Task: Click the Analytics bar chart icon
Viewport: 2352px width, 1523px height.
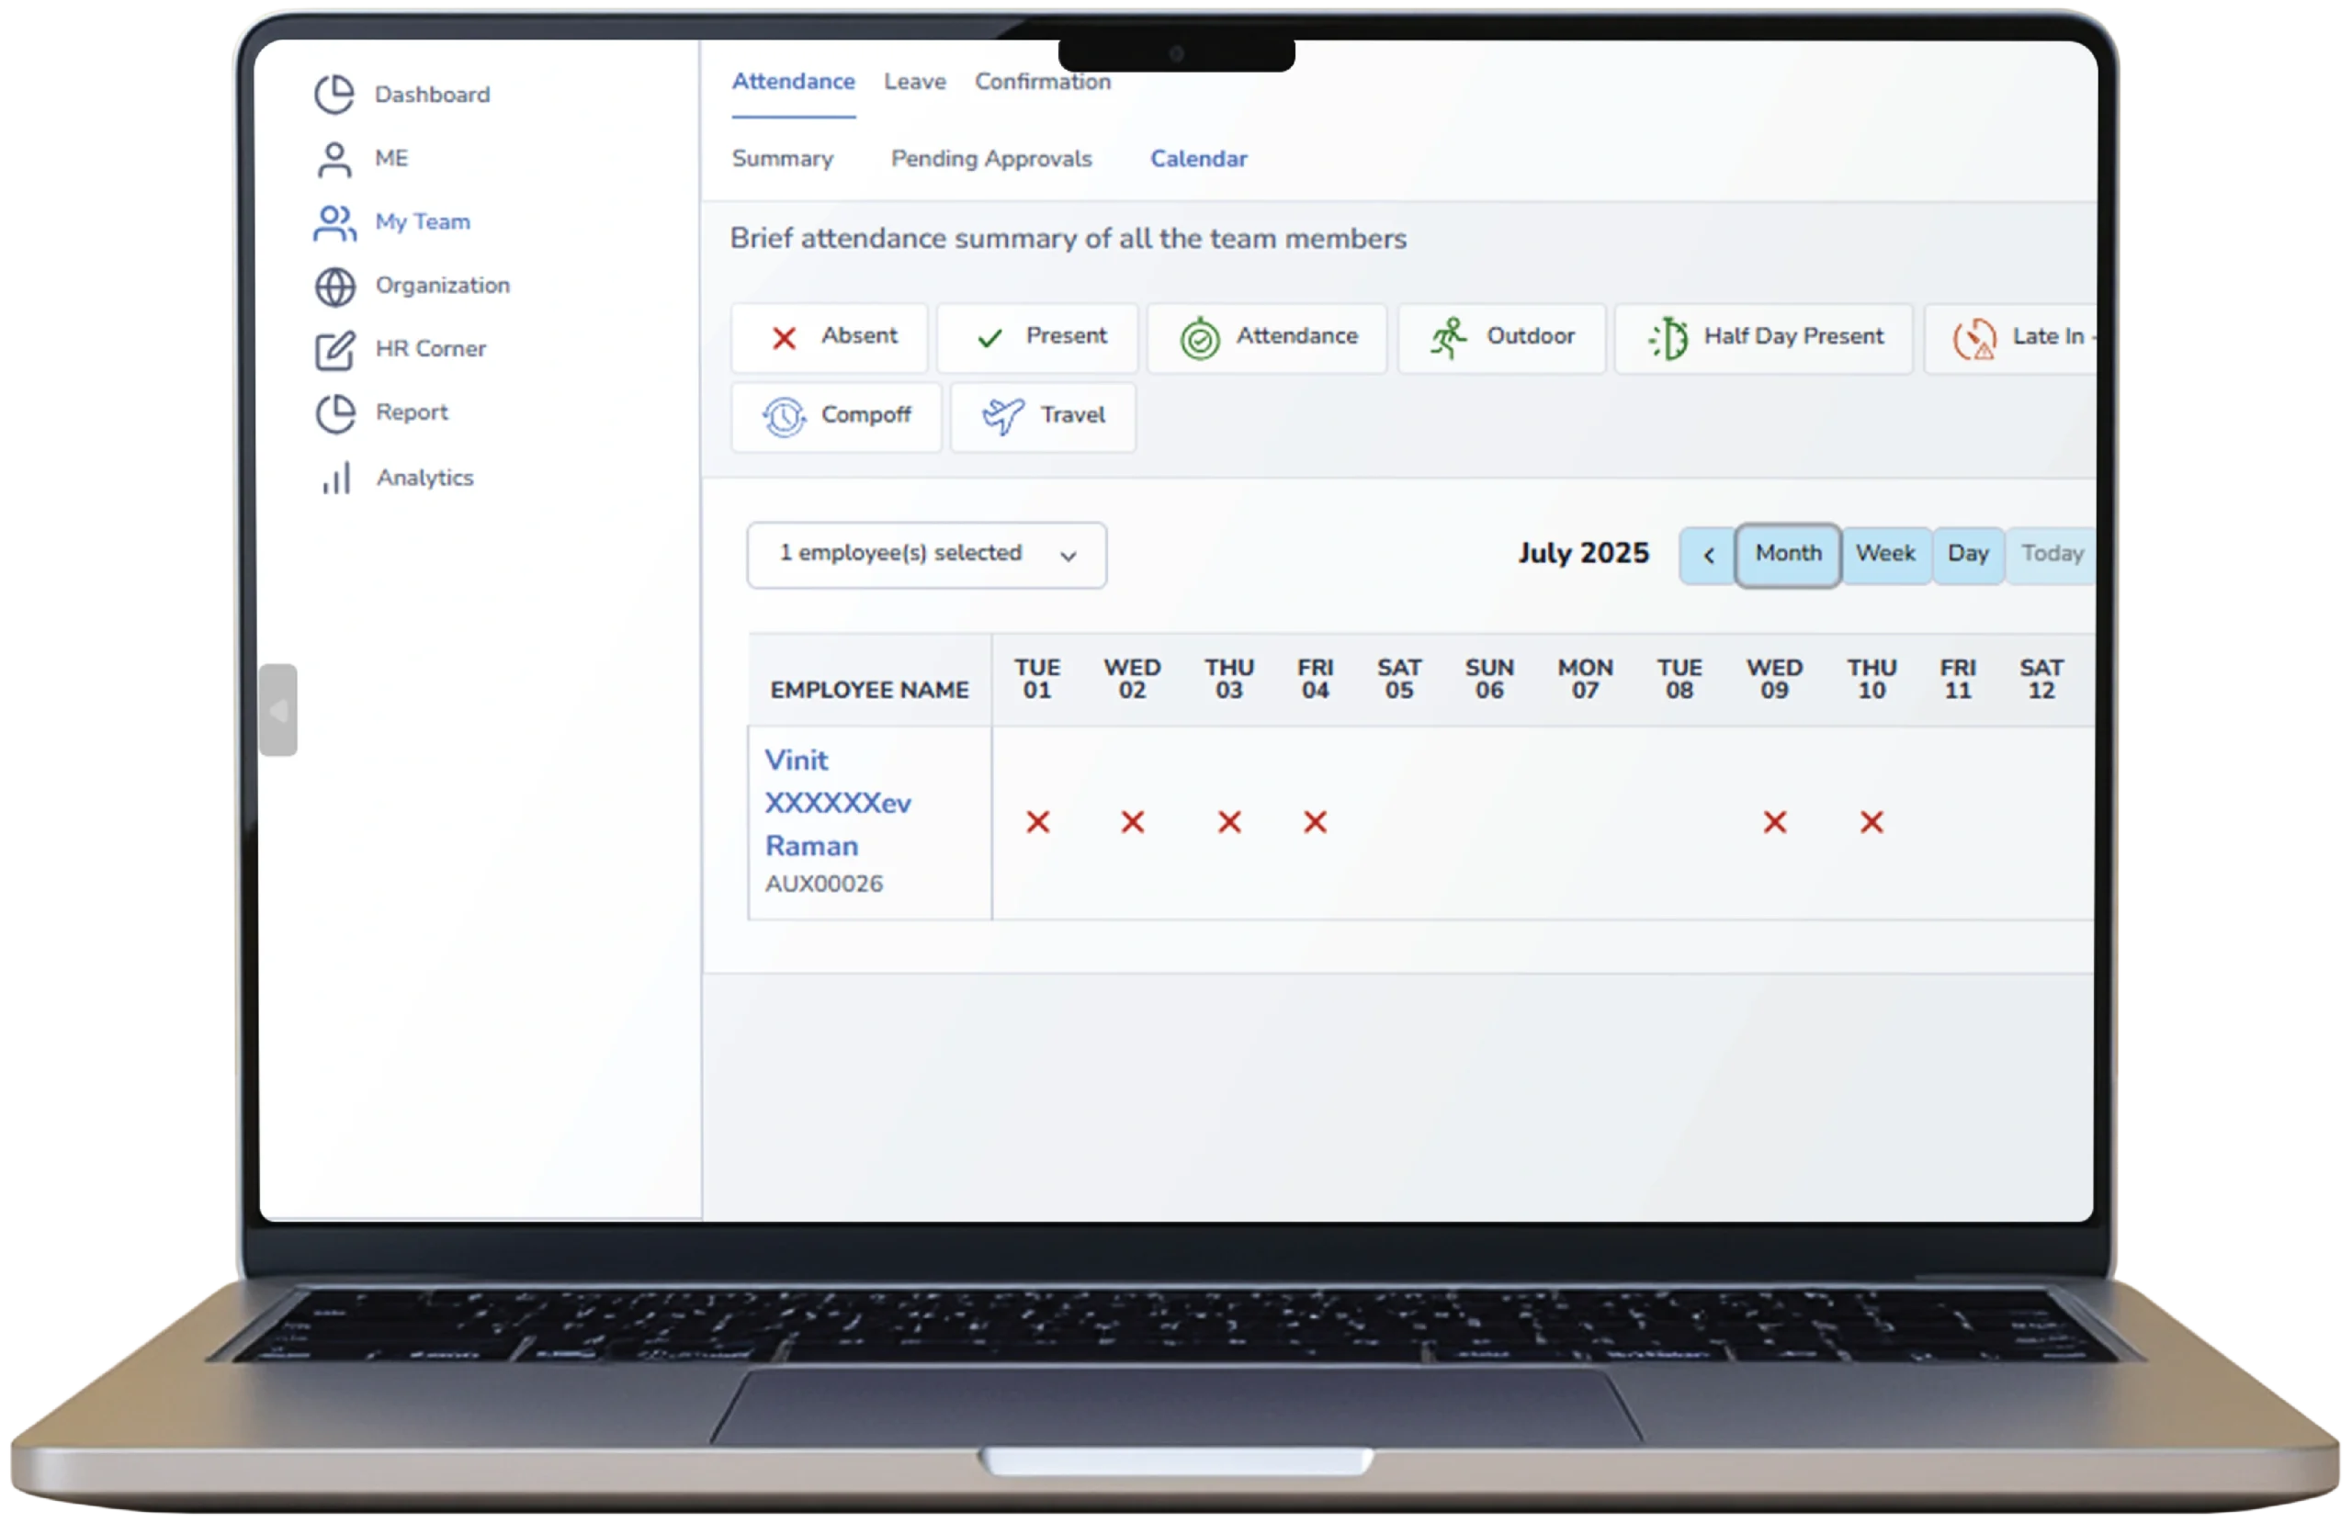Action: [x=336, y=479]
